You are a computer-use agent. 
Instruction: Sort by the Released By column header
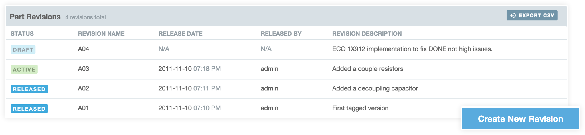coord(281,34)
